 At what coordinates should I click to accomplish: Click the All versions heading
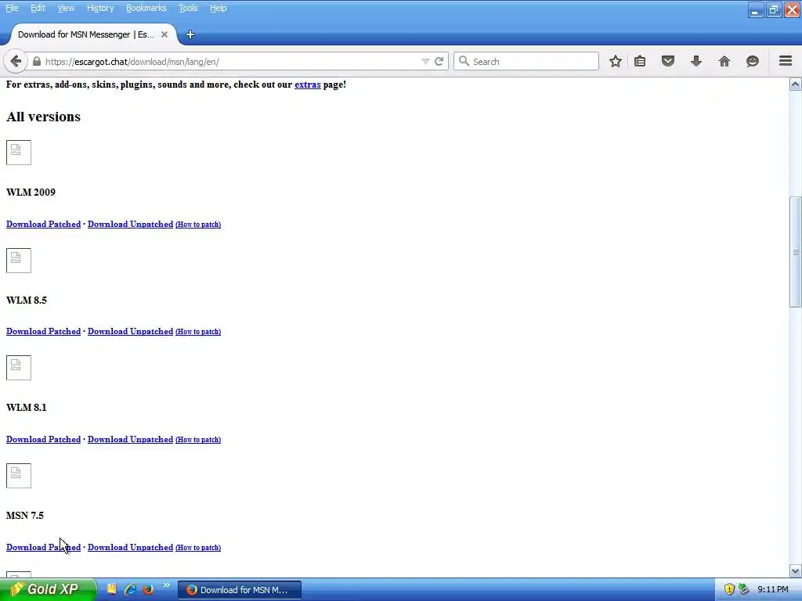click(x=44, y=117)
